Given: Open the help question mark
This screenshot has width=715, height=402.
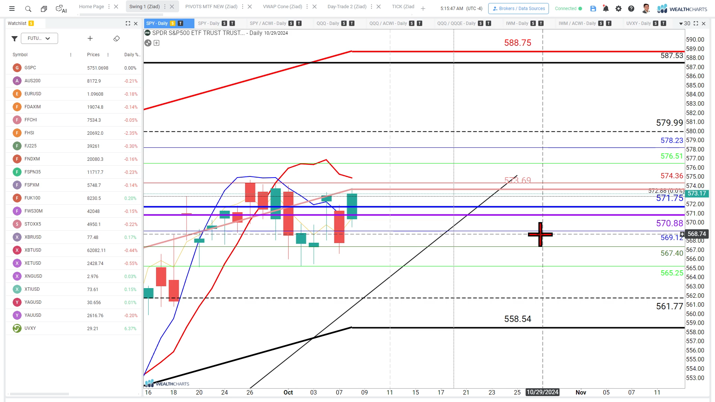Looking at the screenshot, I should pos(631,9).
